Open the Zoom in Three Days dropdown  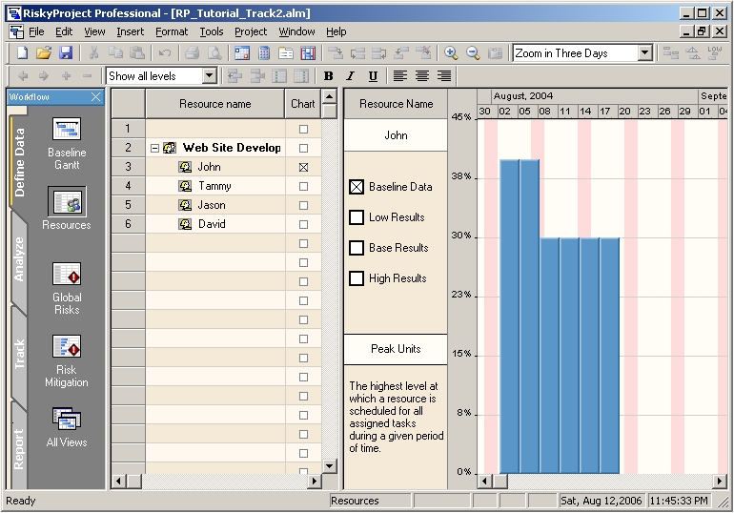click(645, 52)
